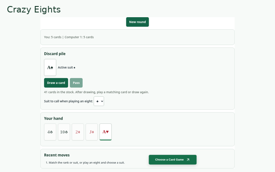Select the 2 of diamonds card

(x=78, y=132)
